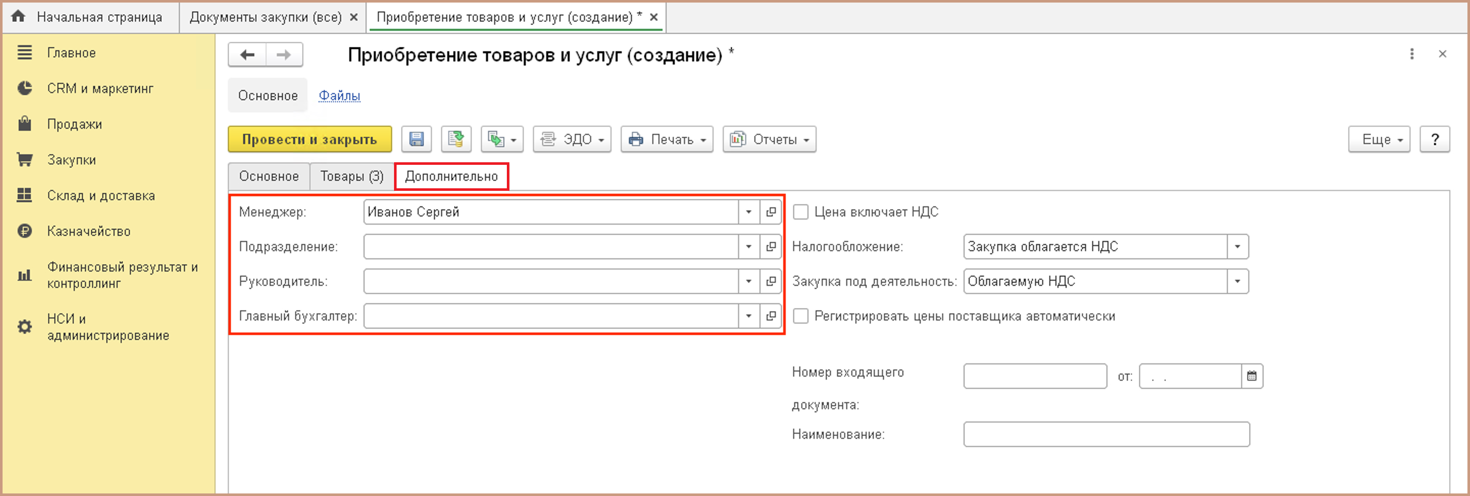The height and width of the screenshot is (496, 1470).
Task: Open the Еще dropdown menu
Action: (1379, 139)
